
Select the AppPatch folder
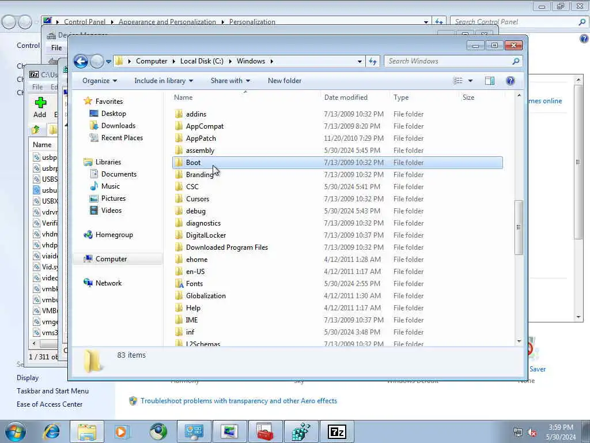point(201,138)
